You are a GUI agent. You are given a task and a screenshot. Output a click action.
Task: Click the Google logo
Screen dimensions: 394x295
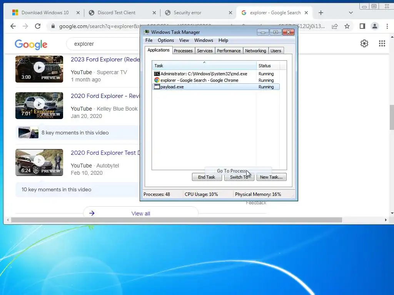click(31, 45)
